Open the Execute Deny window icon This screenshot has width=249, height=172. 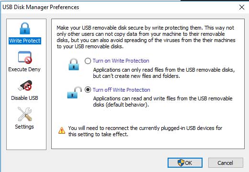tap(25, 57)
